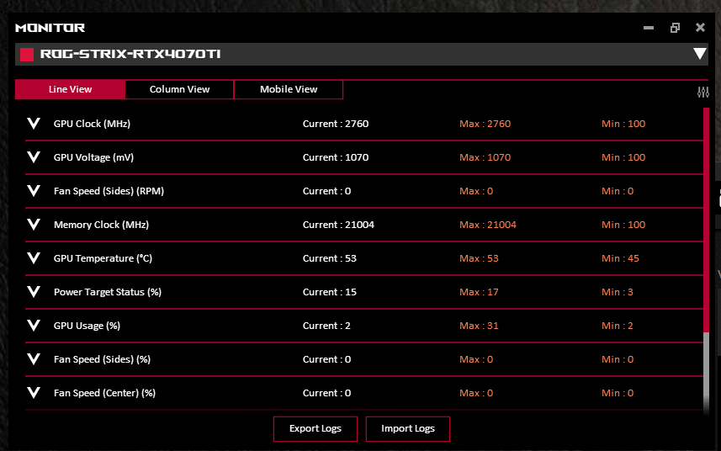Viewport: 721px width, 451px height.
Task: Switch to the Mobile View tab
Action: 289,89
